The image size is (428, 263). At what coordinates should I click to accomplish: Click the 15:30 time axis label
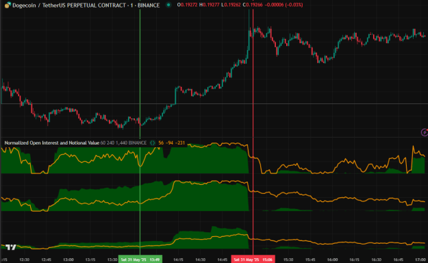(x=288, y=260)
